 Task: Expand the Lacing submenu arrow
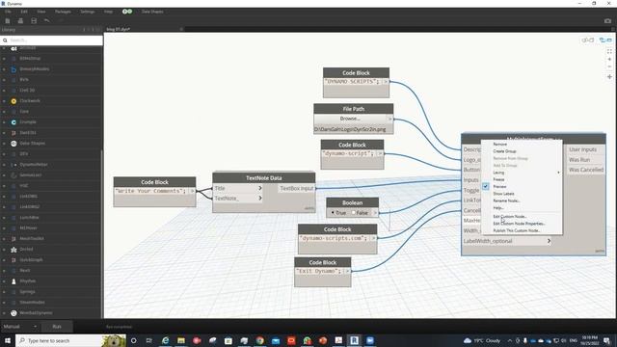point(558,173)
